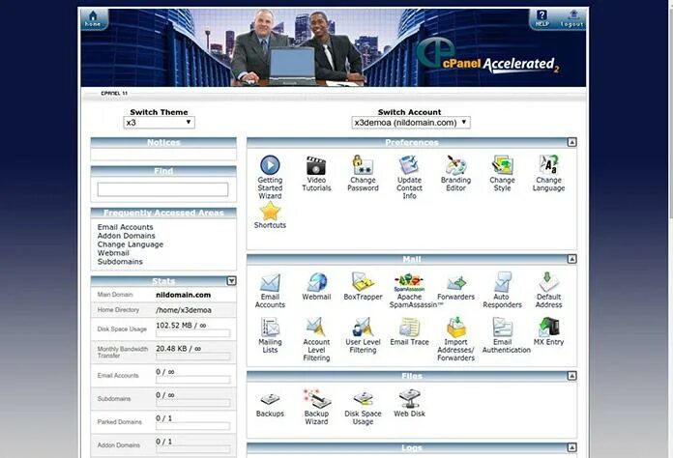Image resolution: width=673 pixels, height=458 pixels.
Task: Open Change Language icon in Preferences
Action: point(548,173)
